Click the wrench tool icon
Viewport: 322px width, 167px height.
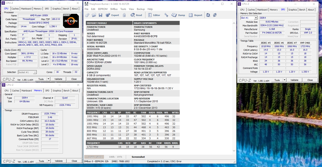coord(166,15)
